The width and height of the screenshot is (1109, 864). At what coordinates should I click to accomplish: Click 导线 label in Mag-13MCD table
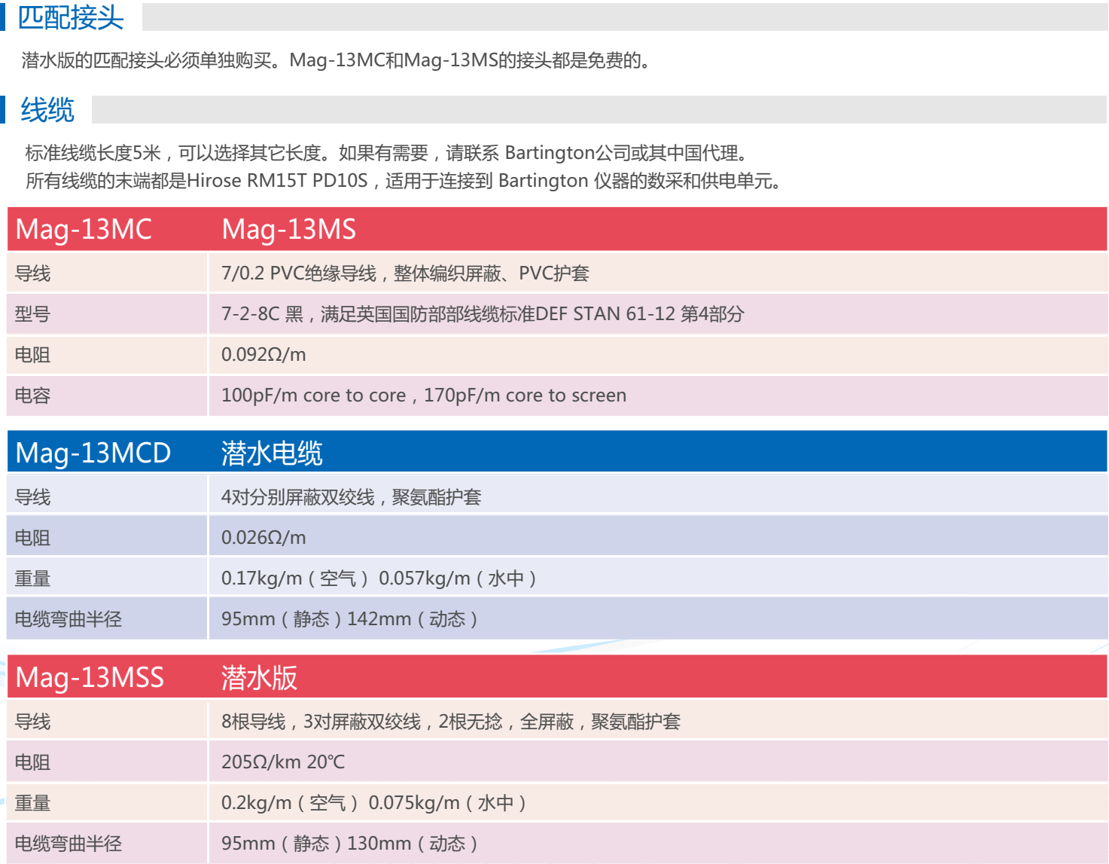point(32,497)
